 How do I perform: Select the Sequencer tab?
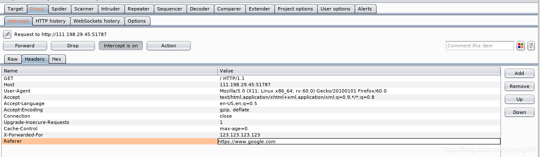click(169, 9)
